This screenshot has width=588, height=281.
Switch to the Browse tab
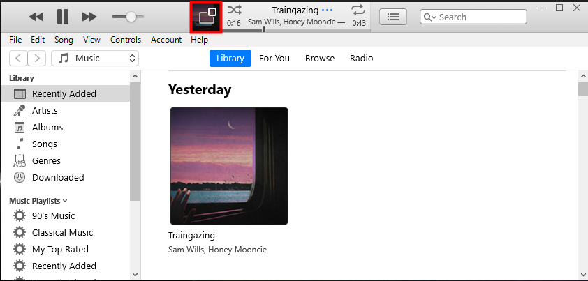[320, 59]
